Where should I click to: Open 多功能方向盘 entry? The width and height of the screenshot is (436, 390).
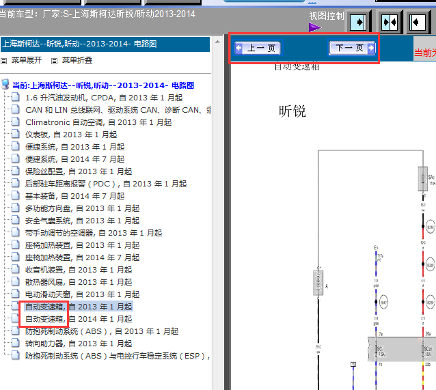[82, 208]
